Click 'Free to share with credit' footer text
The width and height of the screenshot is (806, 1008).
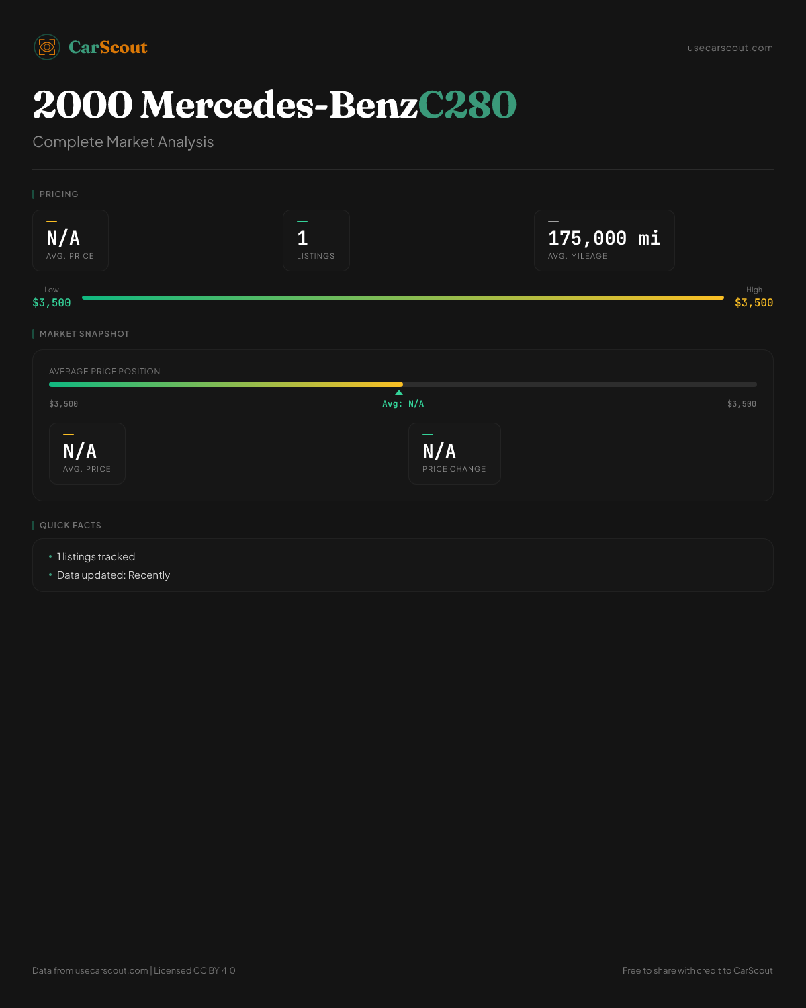[697, 970]
